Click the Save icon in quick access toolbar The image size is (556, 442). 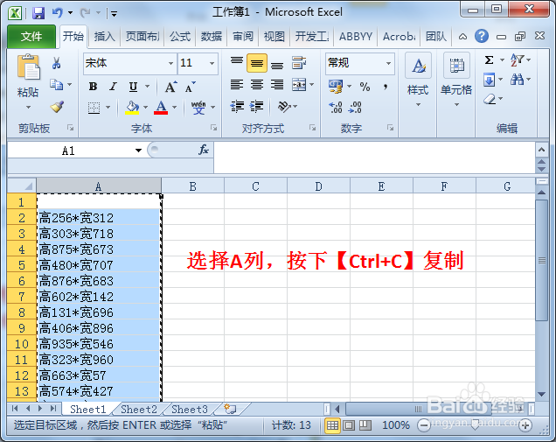[x=38, y=13]
